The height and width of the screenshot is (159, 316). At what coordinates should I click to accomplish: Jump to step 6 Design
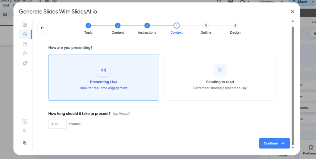click(x=235, y=26)
